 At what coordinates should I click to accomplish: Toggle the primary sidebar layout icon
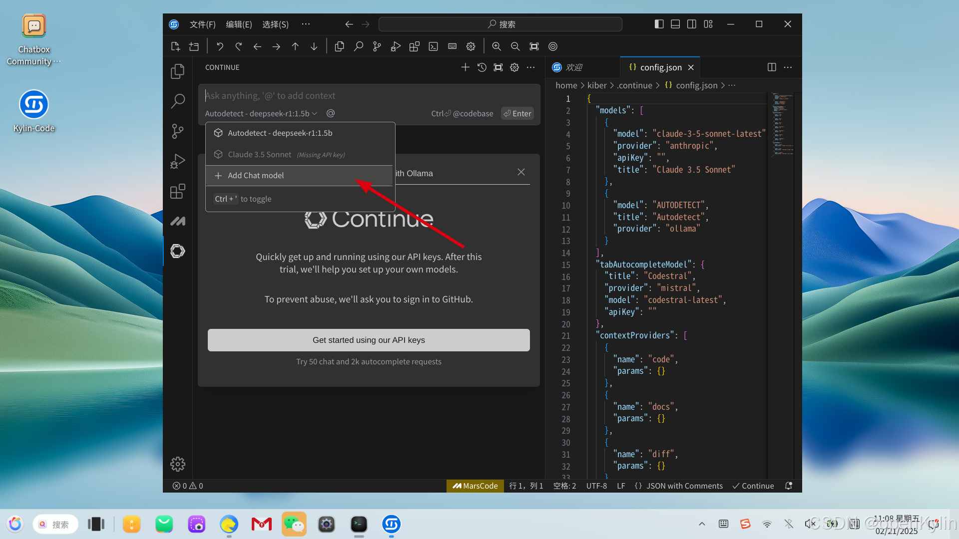pos(659,24)
